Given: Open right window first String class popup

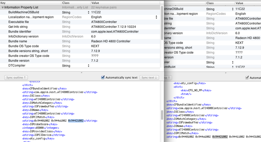Looking at the screenshot, I should coord(233,9).
